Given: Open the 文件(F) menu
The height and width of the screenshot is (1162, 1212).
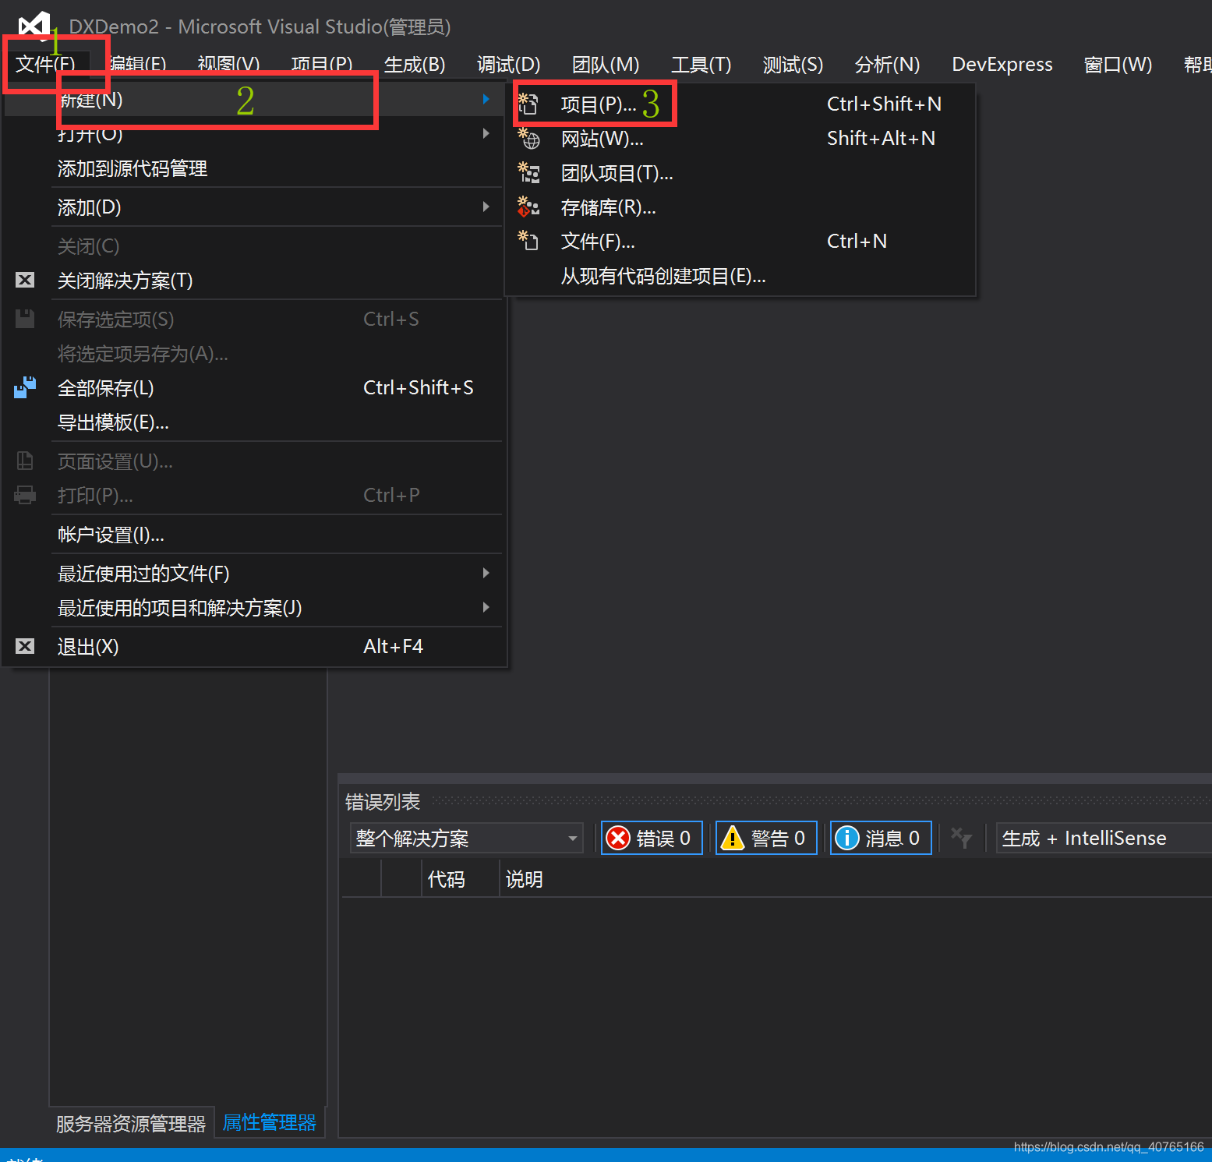Looking at the screenshot, I should 45,64.
